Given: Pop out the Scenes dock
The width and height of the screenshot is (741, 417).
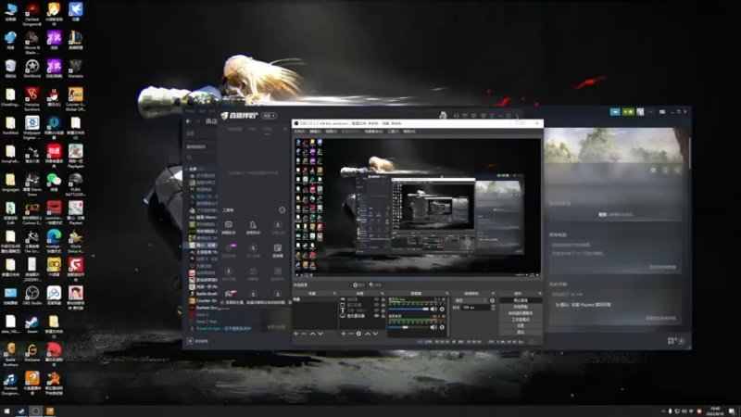Looking at the screenshot, I should point(334,294).
